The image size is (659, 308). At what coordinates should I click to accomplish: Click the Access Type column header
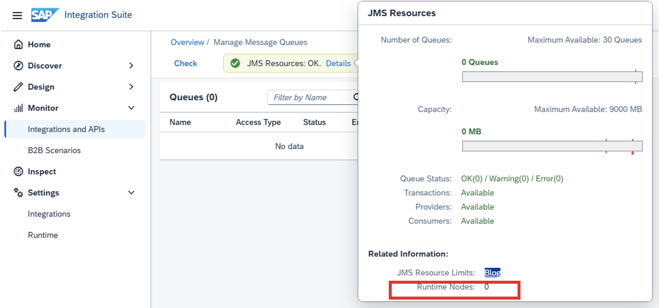pos(258,122)
